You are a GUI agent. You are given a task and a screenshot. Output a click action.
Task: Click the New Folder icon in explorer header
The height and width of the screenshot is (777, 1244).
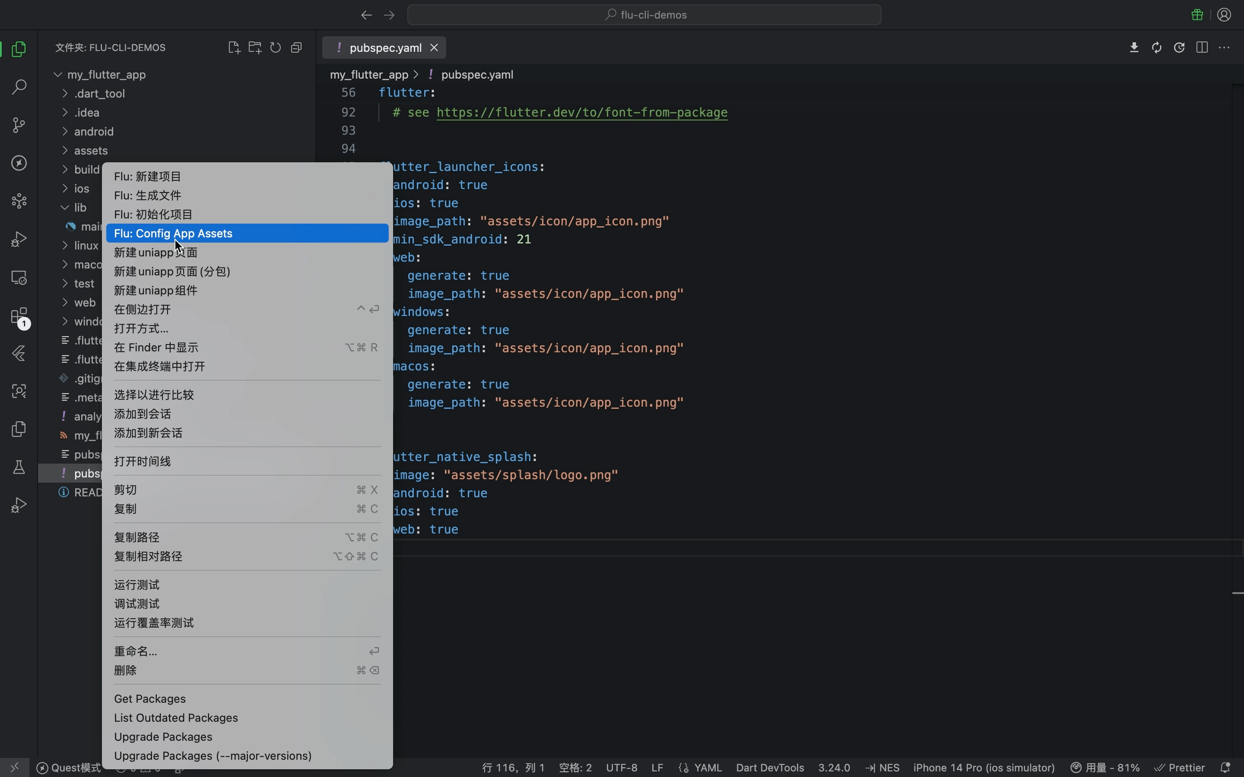[255, 47]
